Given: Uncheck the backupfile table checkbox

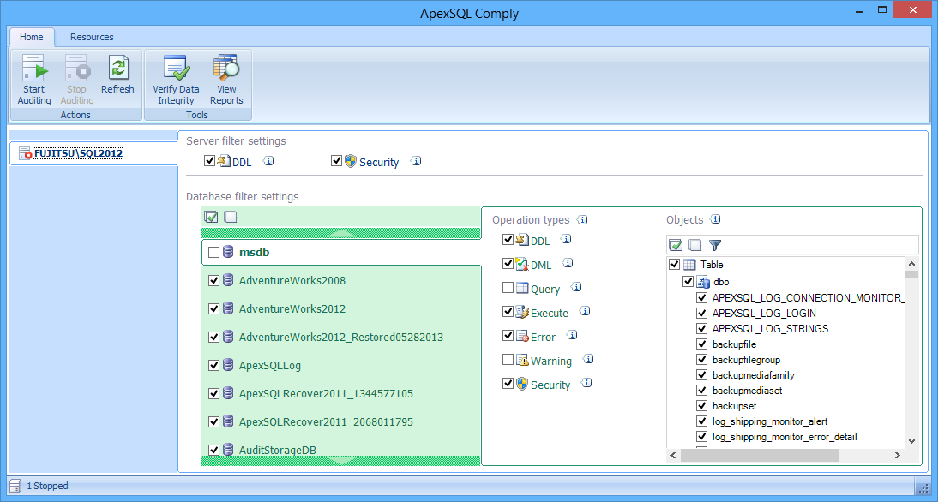Looking at the screenshot, I should (x=701, y=344).
